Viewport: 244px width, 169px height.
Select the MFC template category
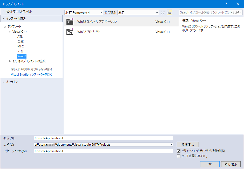pos(21,46)
